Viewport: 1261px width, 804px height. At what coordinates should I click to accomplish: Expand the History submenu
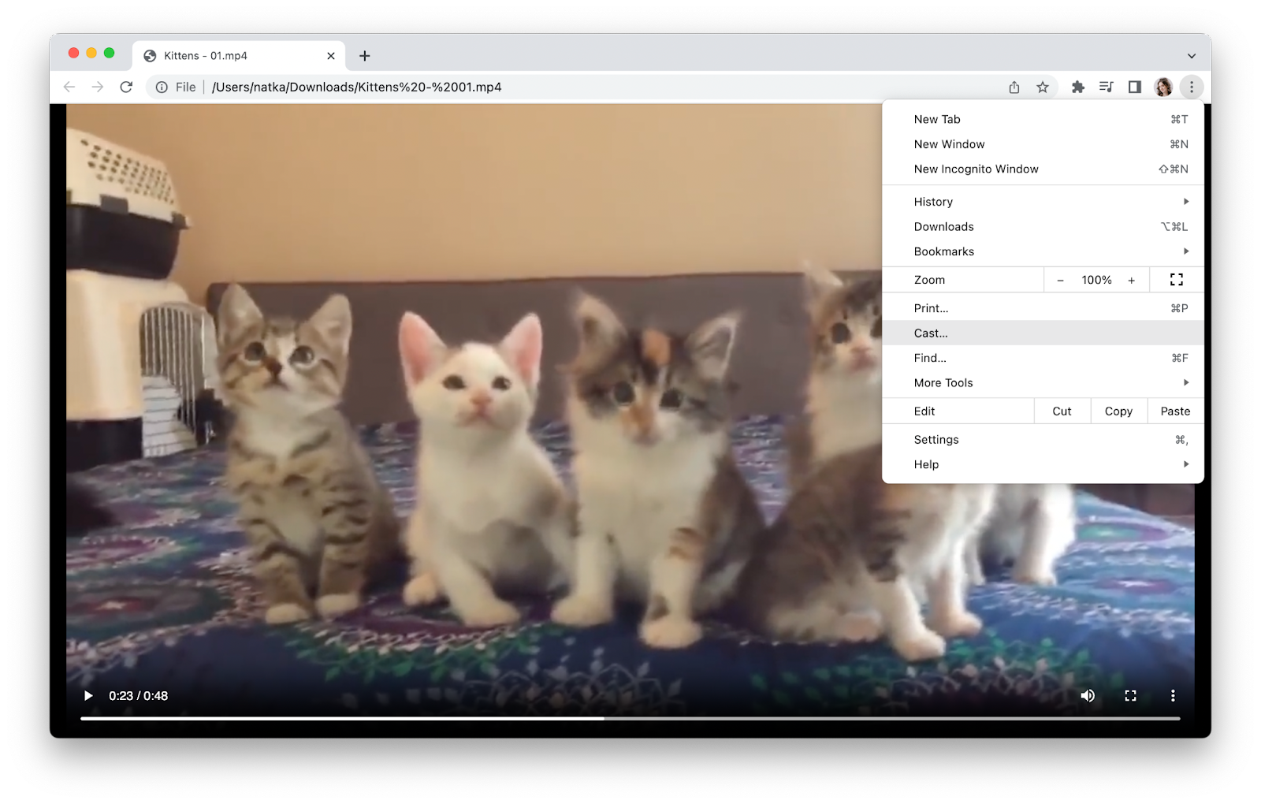click(1043, 202)
